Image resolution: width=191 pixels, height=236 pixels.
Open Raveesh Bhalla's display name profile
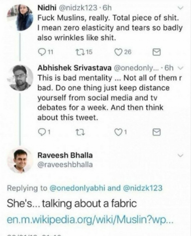(65, 156)
